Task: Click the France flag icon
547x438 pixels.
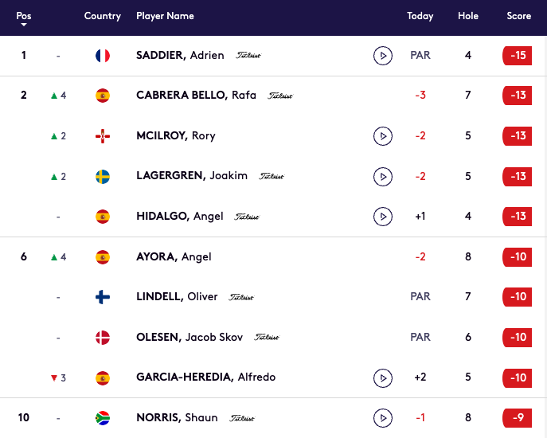Action: point(103,56)
